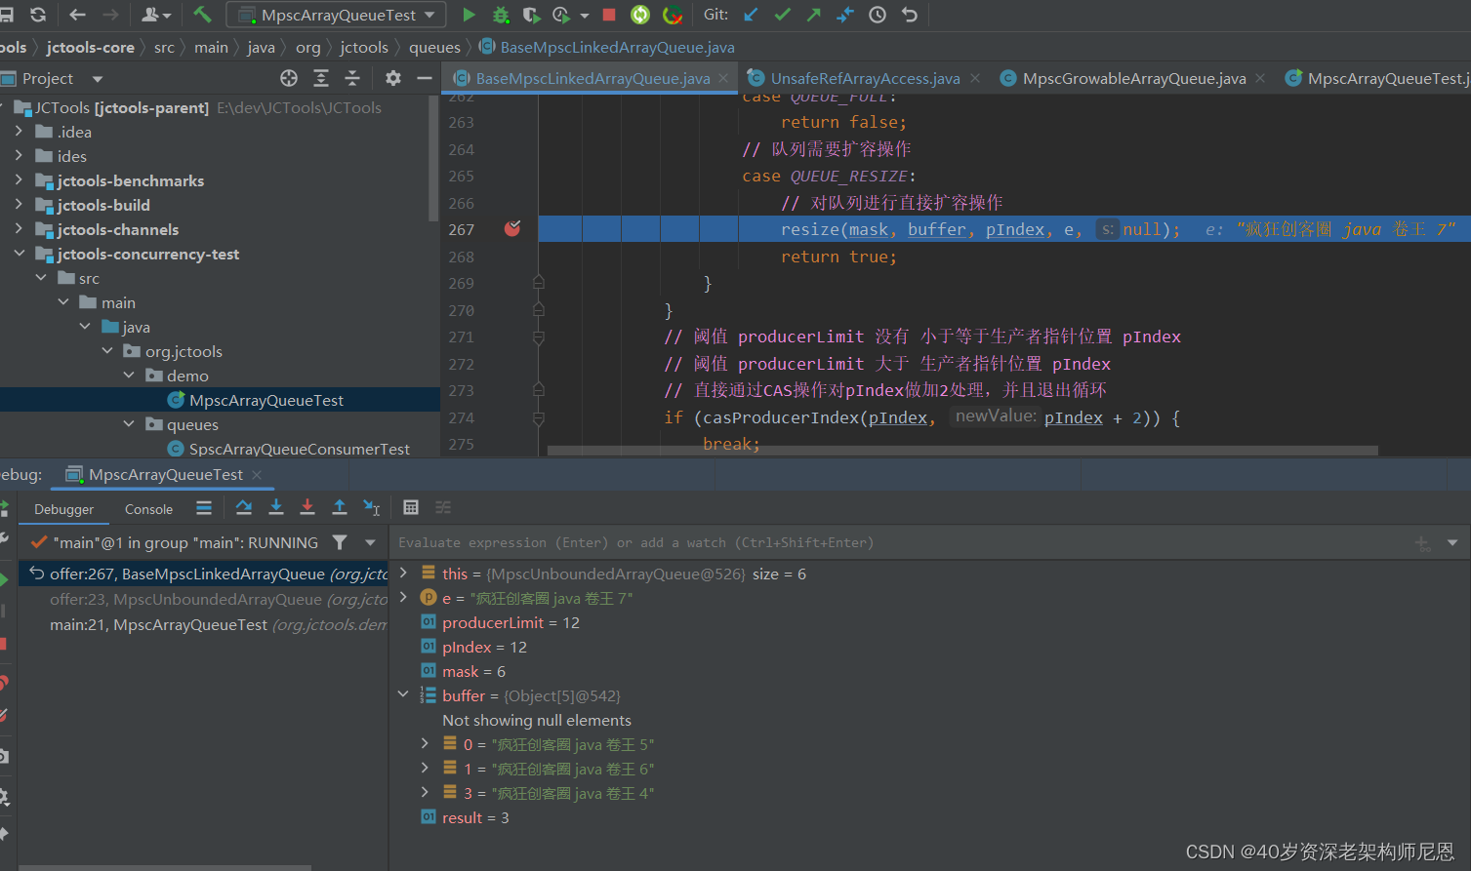The height and width of the screenshot is (871, 1471).
Task: Collapse the buffer variable node
Action: point(403,695)
